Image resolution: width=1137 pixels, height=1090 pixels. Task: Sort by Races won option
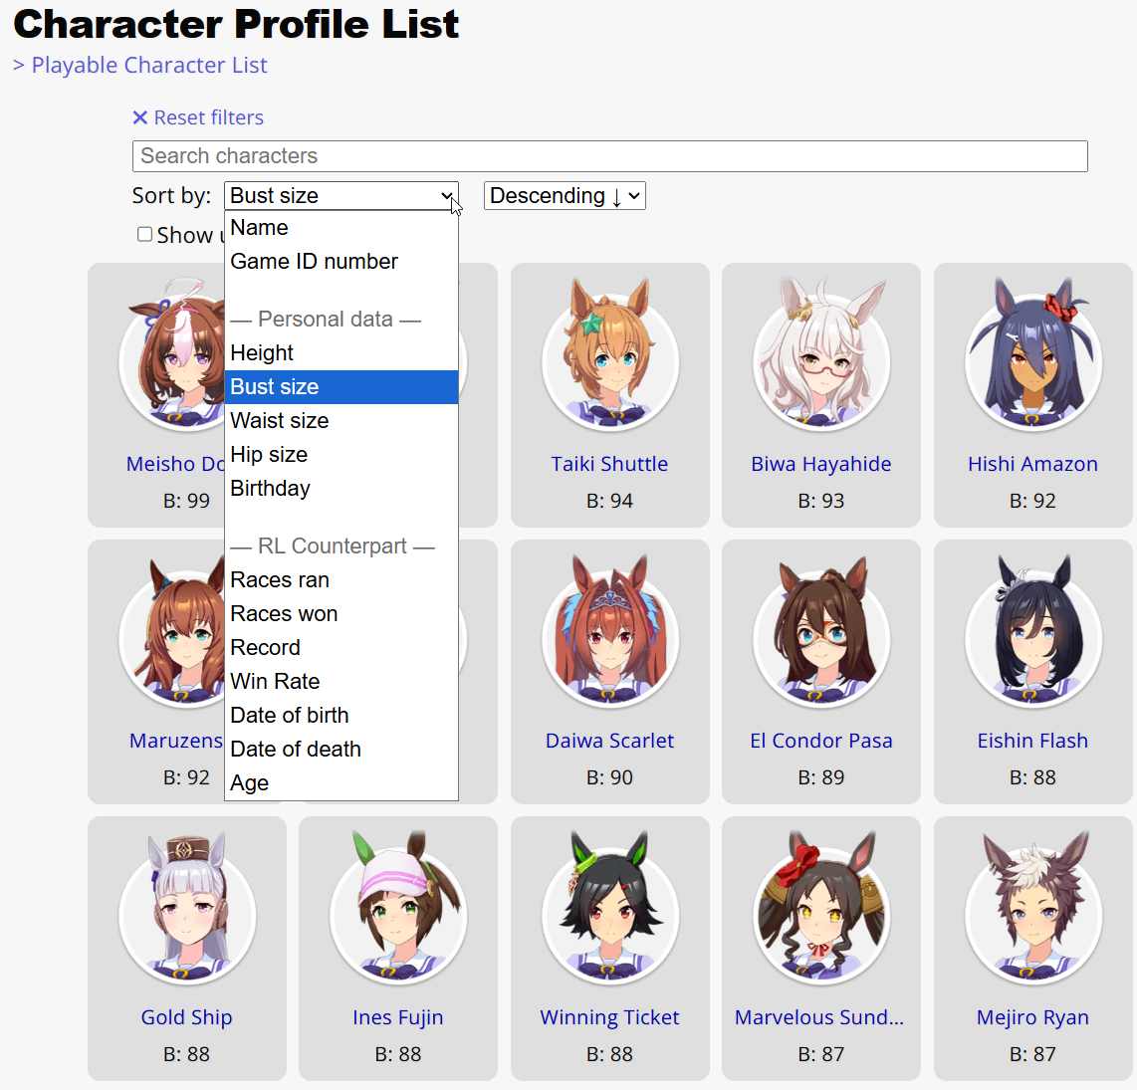click(341, 613)
